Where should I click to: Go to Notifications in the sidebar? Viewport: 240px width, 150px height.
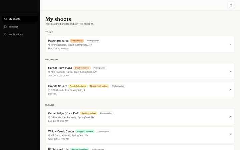tap(20, 34)
